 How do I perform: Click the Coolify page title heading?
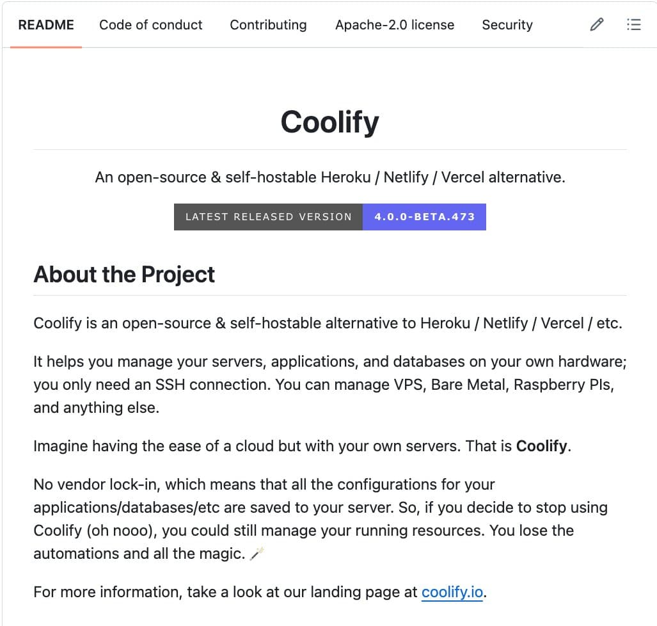click(x=329, y=122)
